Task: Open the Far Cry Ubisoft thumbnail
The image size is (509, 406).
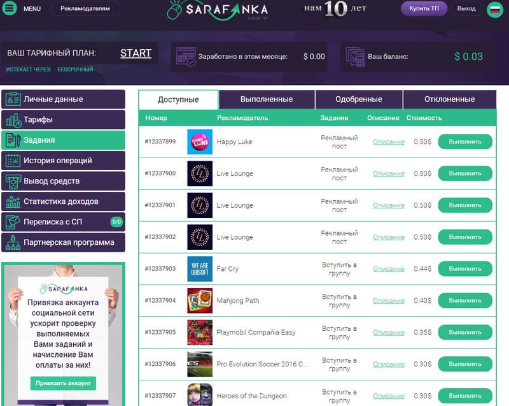Action: (x=200, y=269)
